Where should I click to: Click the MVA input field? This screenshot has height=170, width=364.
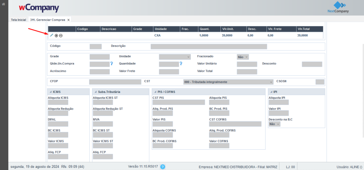[x=103, y=124]
